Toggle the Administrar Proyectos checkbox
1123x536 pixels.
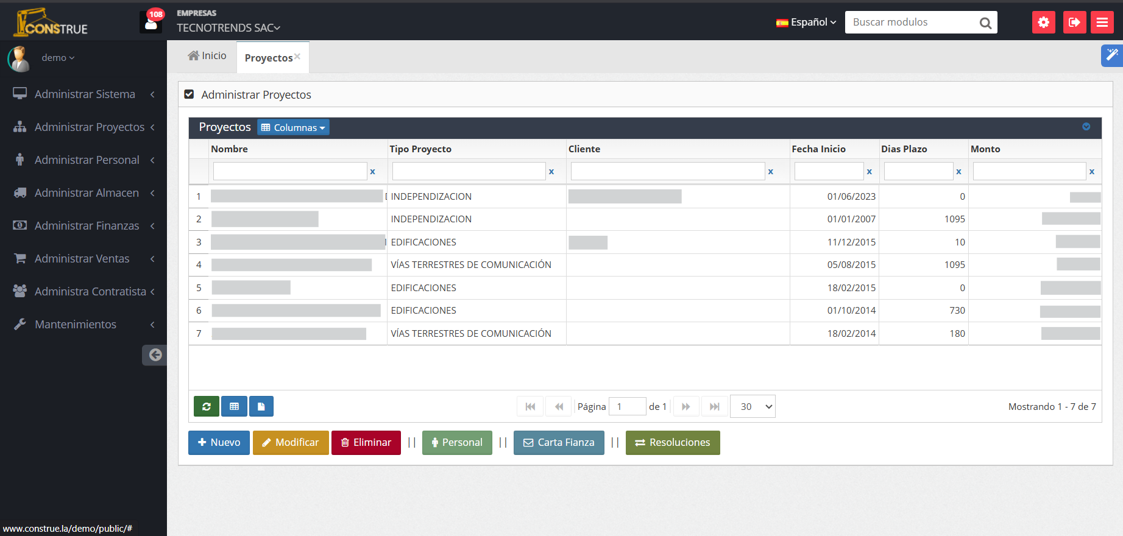pos(189,94)
